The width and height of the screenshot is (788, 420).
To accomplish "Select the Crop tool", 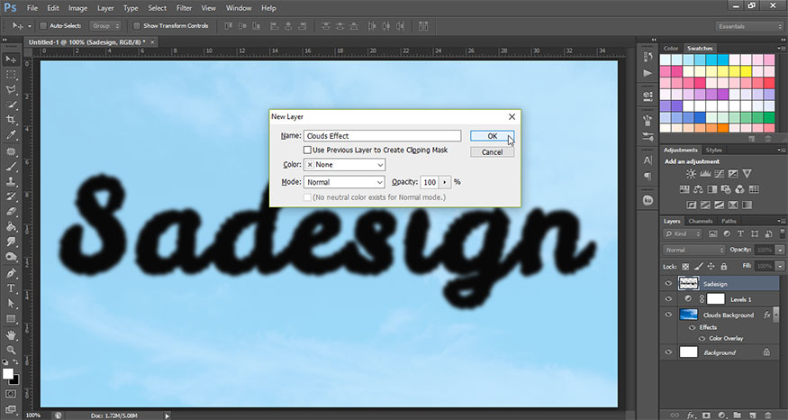I will [x=12, y=120].
